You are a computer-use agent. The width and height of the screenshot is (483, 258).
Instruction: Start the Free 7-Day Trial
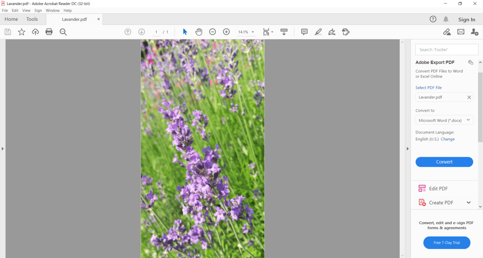[447, 243]
